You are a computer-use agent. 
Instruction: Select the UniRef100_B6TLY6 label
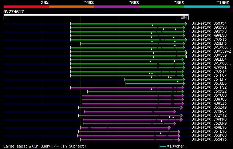(x=209, y=132)
